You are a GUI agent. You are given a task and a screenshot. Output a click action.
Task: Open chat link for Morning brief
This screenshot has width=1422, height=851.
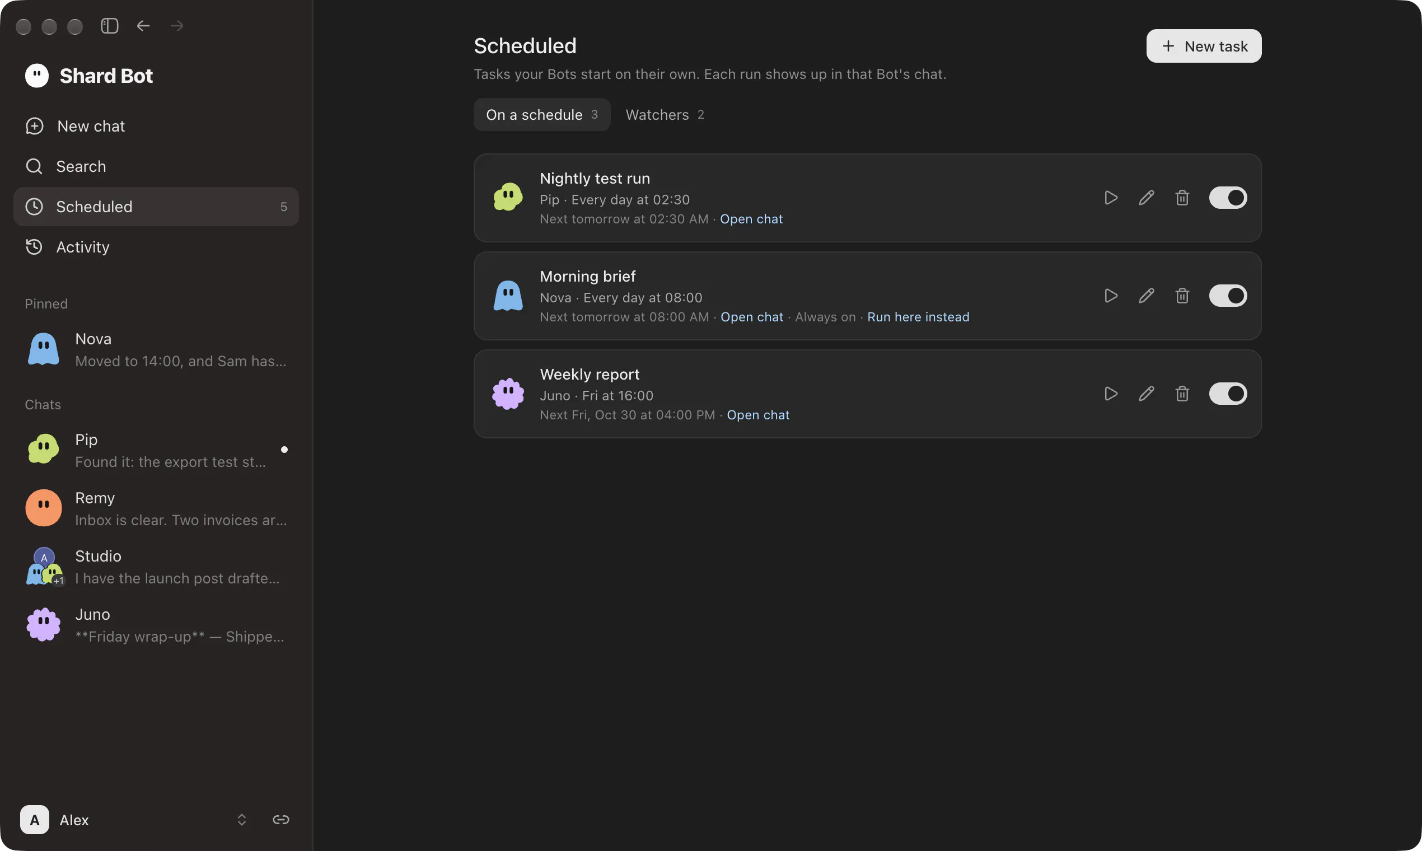(x=752, y=317)
